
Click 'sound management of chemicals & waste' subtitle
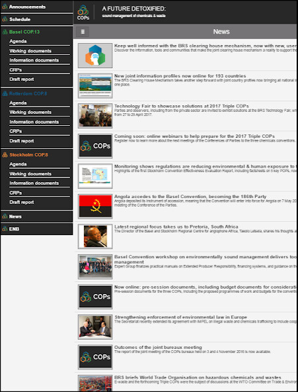(133, 16)
